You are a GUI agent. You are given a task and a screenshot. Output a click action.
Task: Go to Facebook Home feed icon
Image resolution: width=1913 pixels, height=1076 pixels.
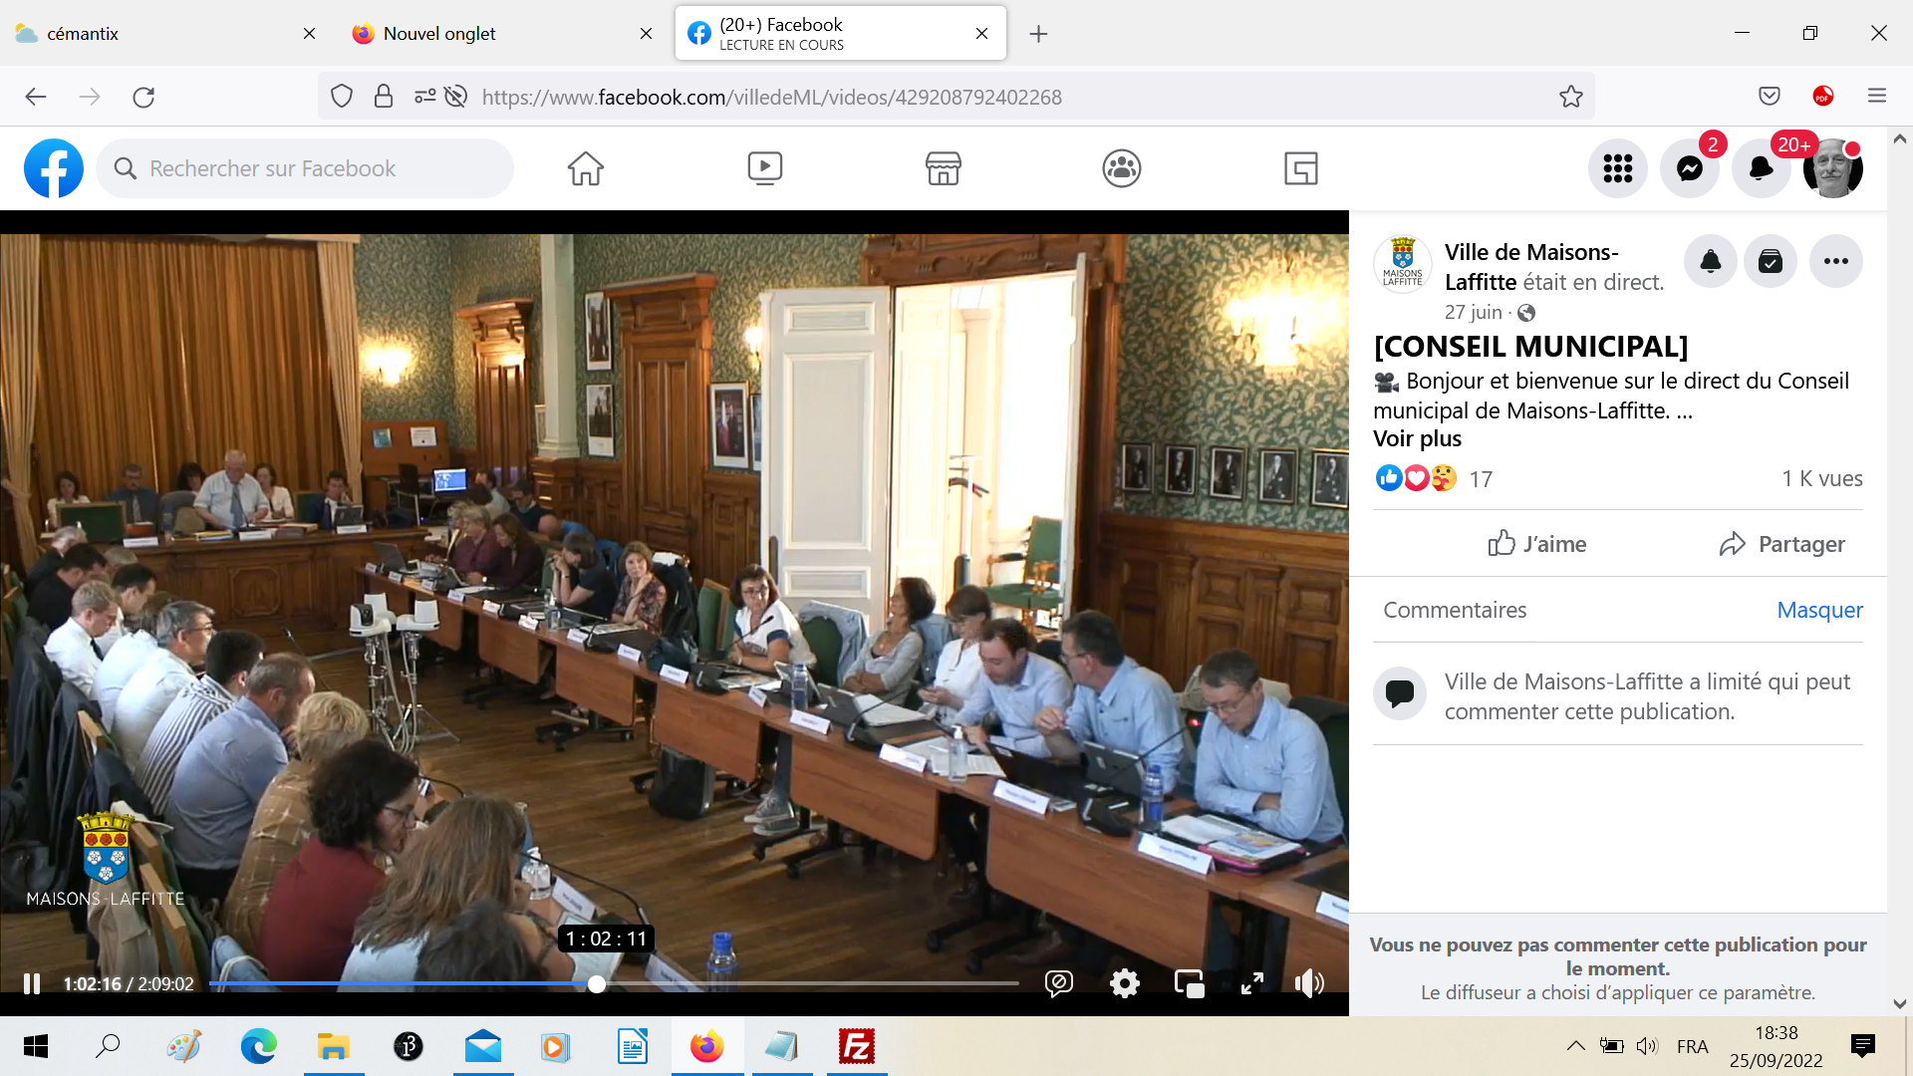tap(586, 168)
